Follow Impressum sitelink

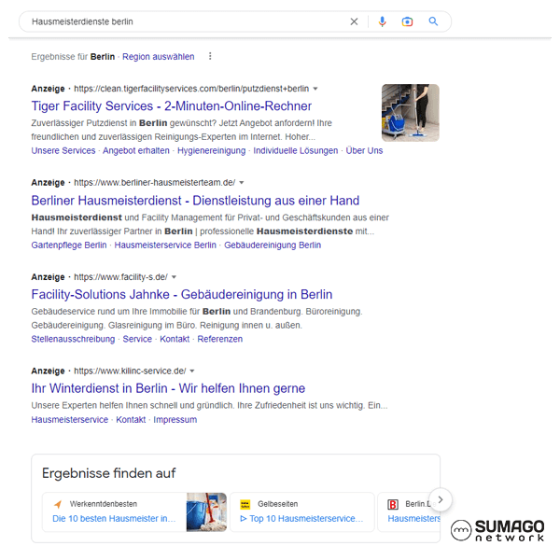(175, 420)
